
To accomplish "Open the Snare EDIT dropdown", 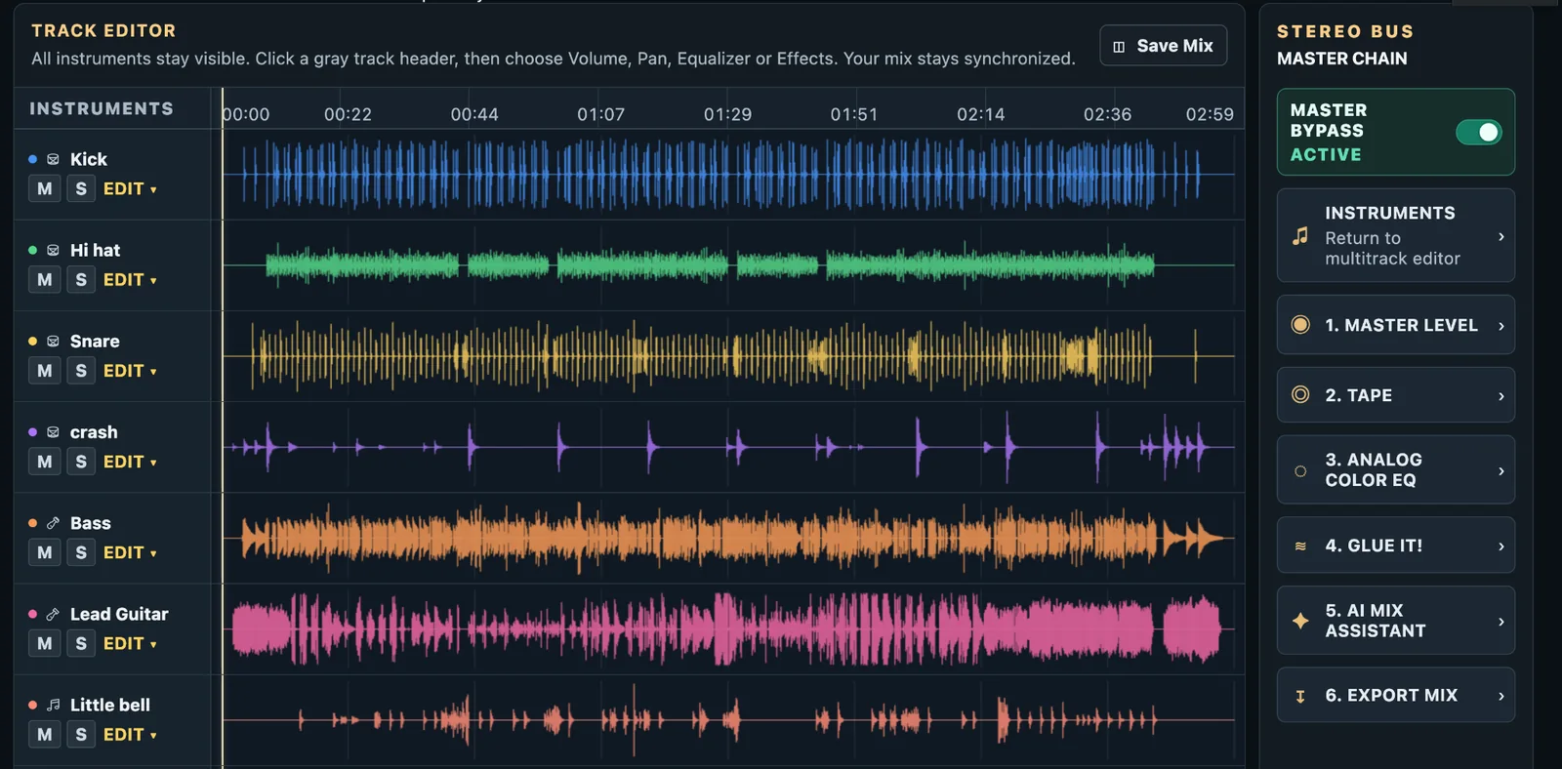I will pyautogui.click(x=130, y=370).
